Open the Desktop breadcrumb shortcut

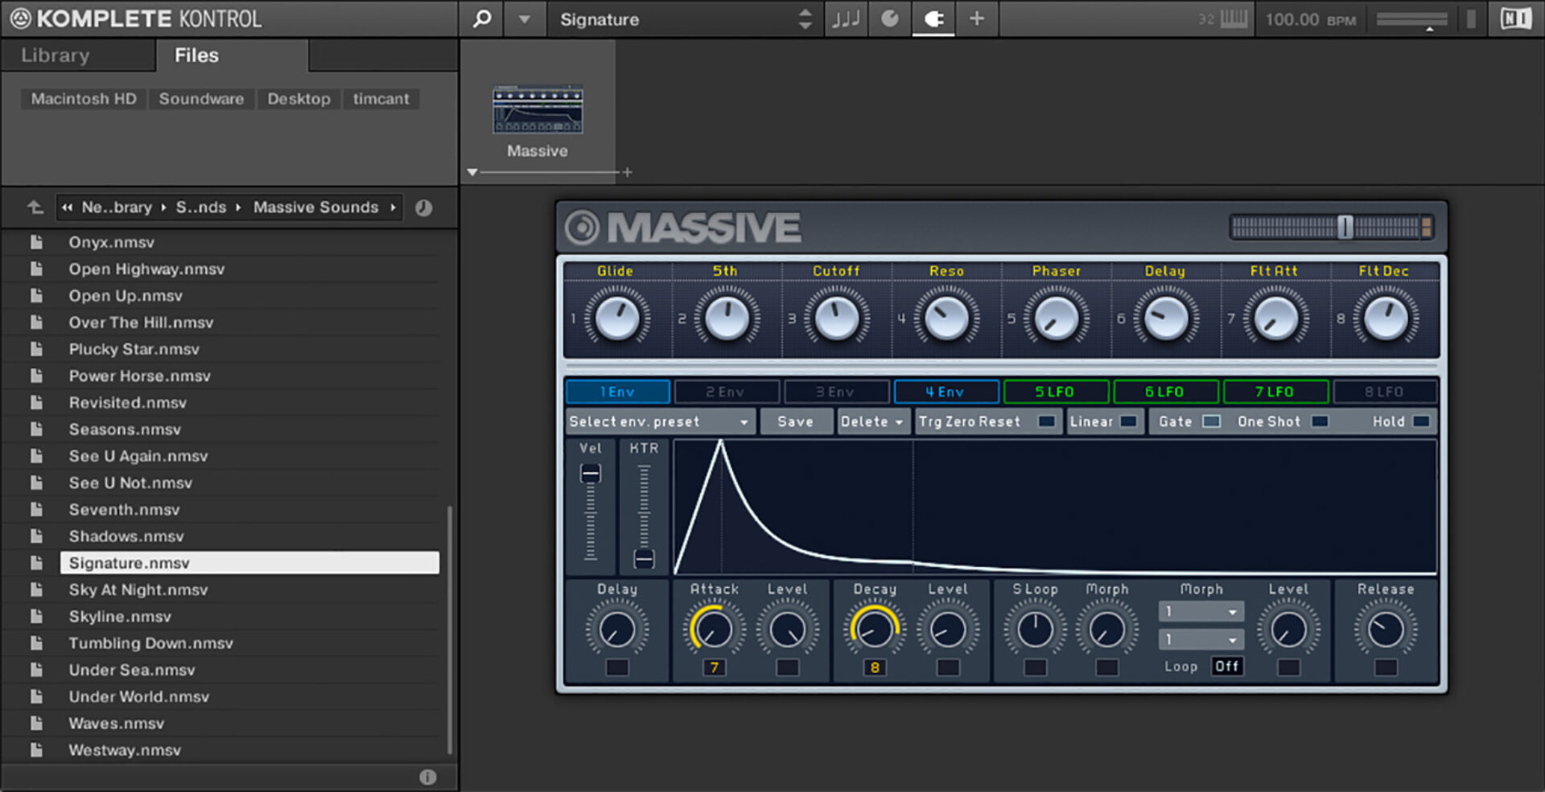click(x=299, y=98)
